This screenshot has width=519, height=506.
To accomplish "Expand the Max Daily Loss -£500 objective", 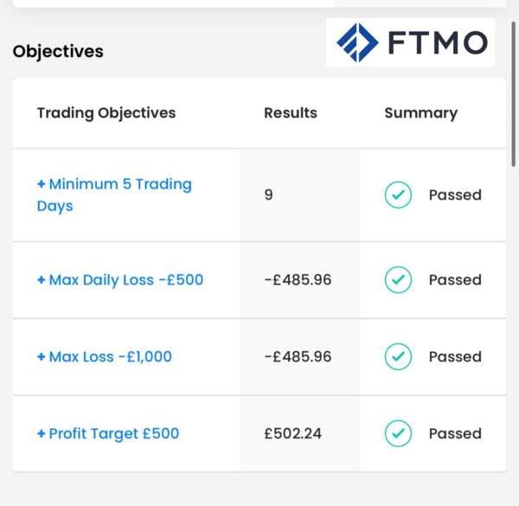I will 119,280.
